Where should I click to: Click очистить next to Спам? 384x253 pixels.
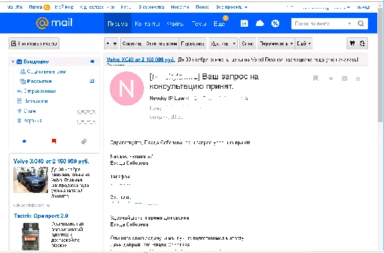[86, 111]
